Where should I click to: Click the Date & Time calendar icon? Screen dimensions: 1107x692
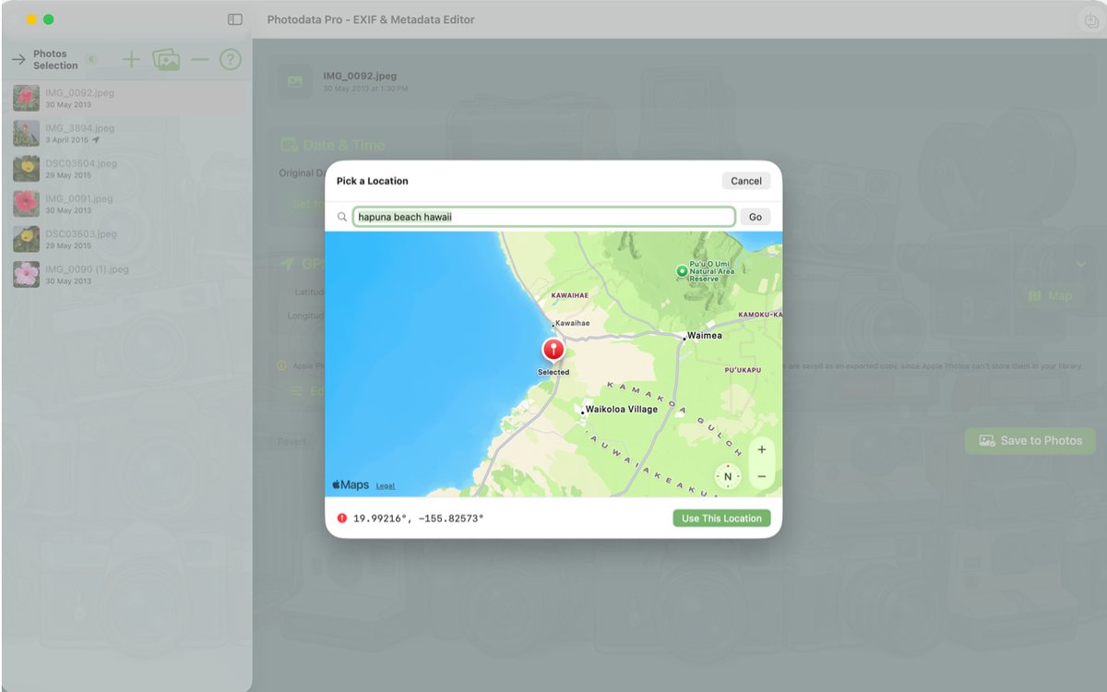(289, 145)
